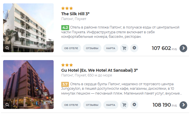Screen dimensions: 190x114
Task: Open The Silk Hill 3* hotel title
Action: pos(75,14)
